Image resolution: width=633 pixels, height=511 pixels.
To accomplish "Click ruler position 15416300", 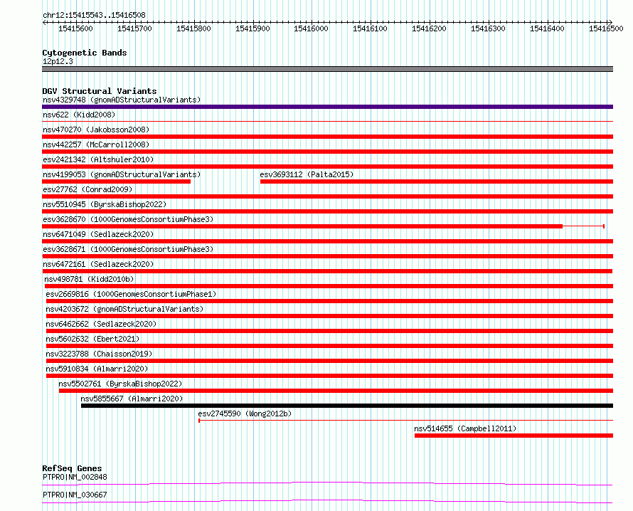I will click(x=488, y=28).
